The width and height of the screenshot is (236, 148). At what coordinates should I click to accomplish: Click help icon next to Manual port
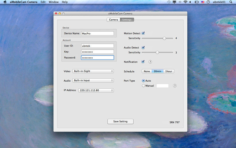[175, 86]
